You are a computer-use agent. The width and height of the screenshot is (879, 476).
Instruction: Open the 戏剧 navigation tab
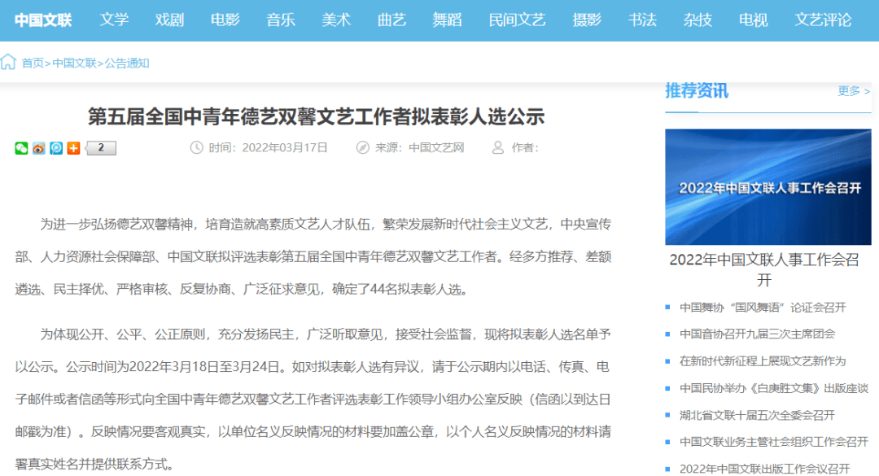point(170,20)
